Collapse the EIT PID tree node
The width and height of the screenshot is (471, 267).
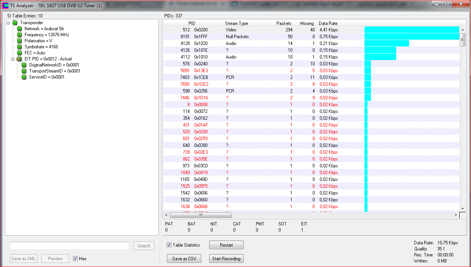[12, 59]
